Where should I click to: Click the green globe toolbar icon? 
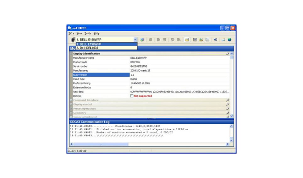pyautogui.click(x=229, y=40)
